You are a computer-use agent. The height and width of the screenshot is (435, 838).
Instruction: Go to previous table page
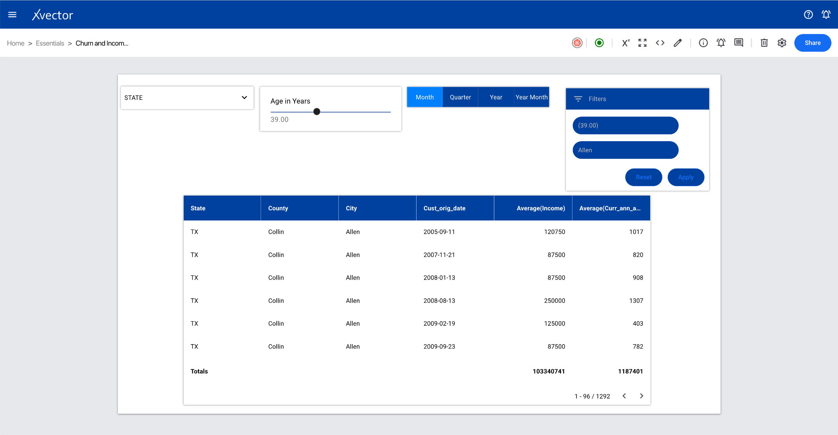[x=624, y=396]
